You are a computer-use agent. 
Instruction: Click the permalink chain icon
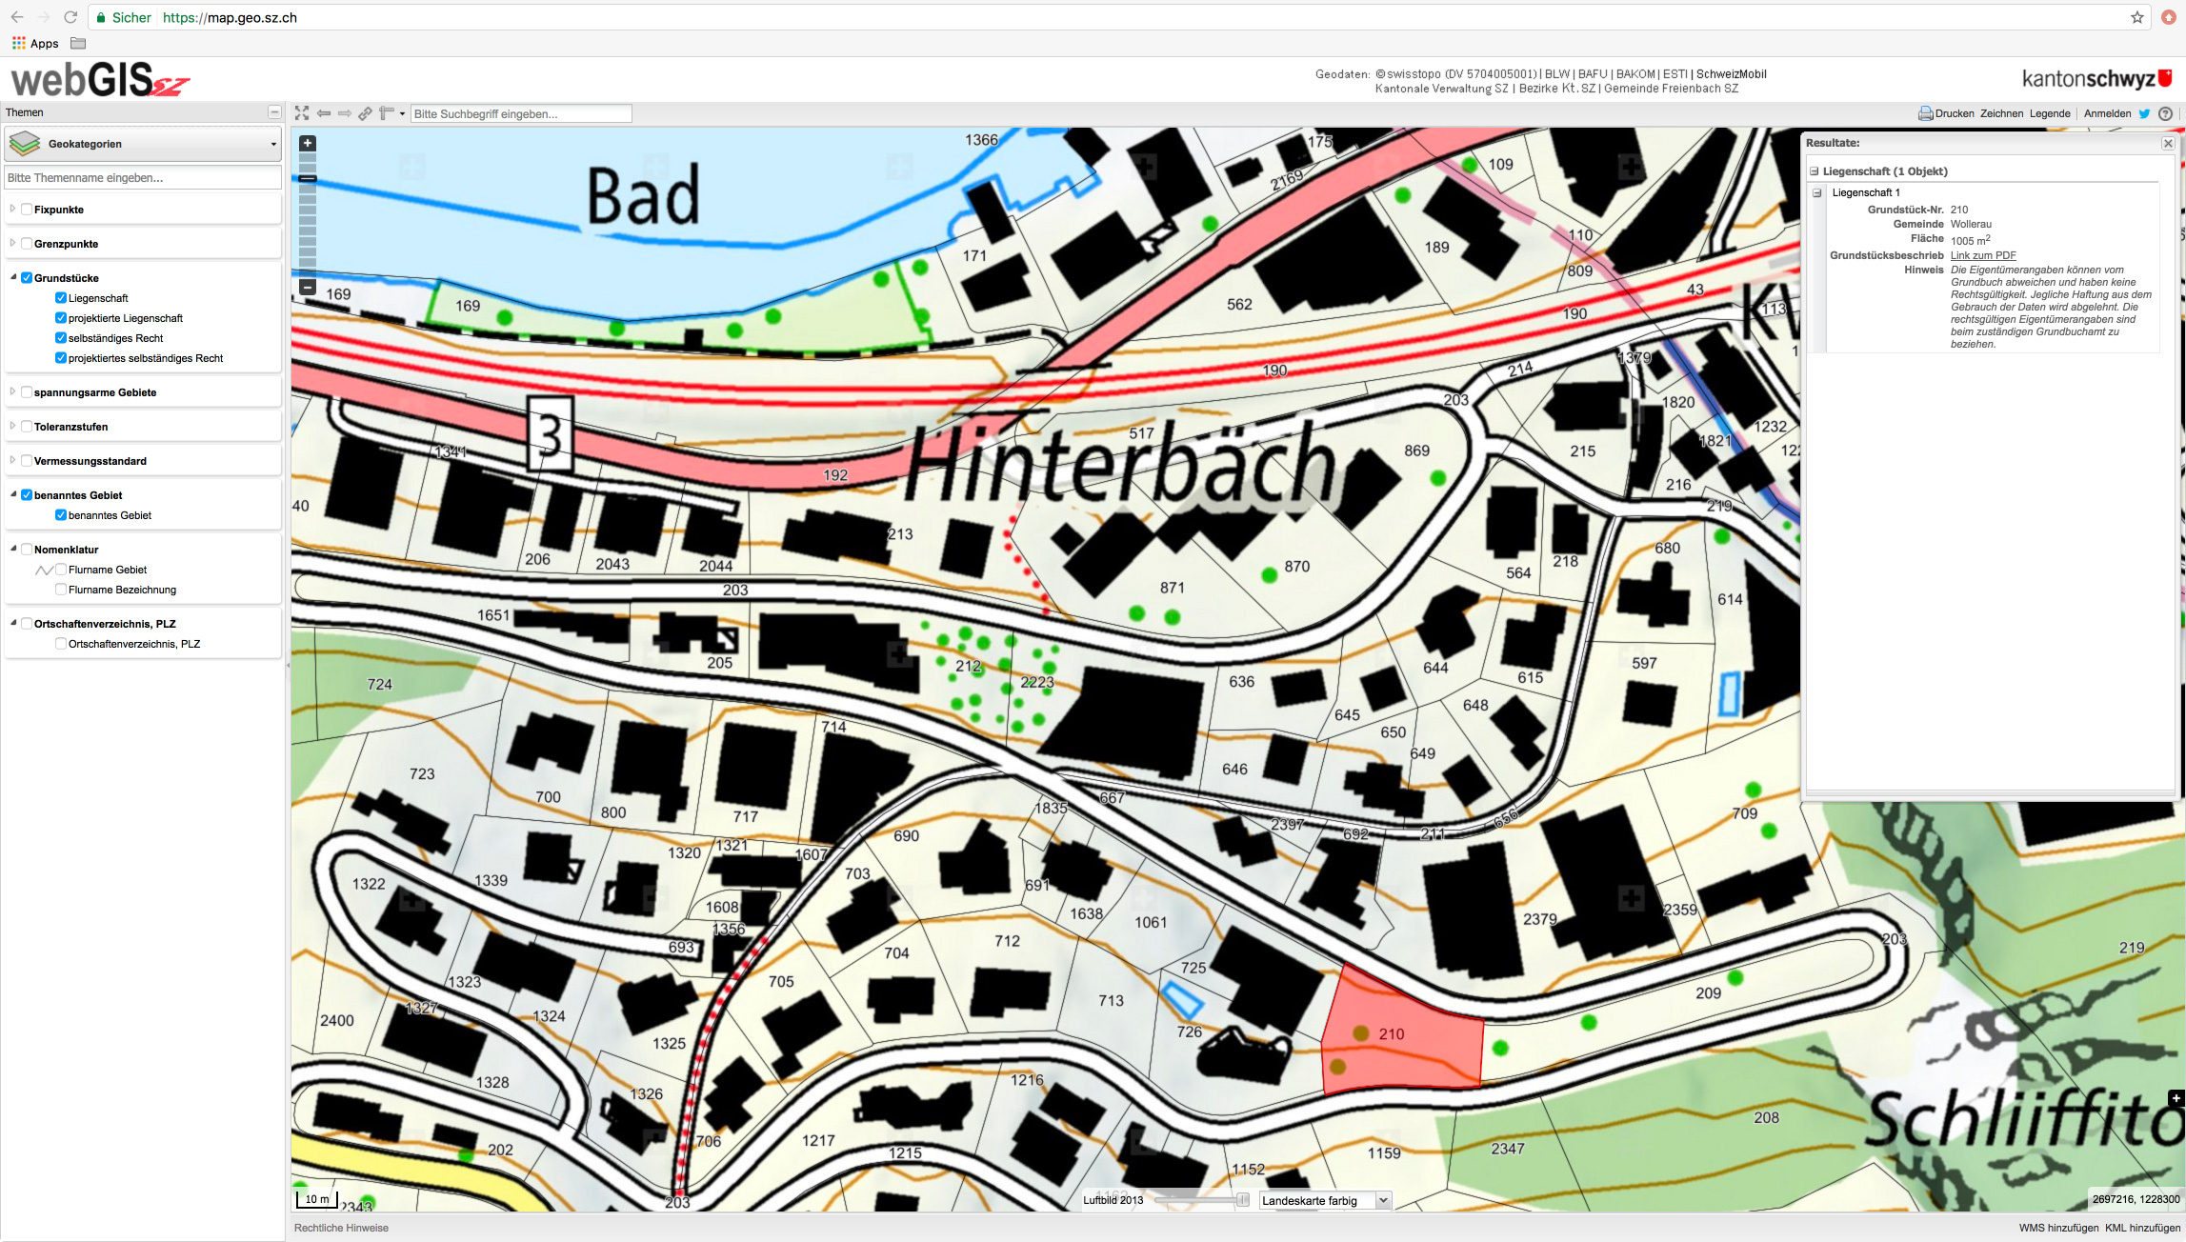pyautogui.click(x=365, y=113)
